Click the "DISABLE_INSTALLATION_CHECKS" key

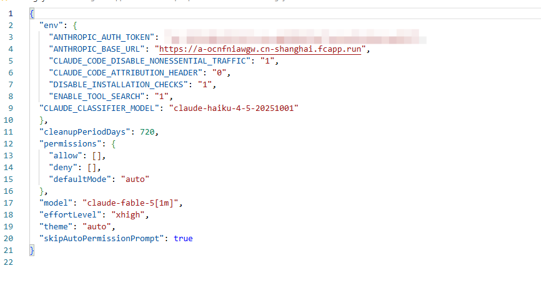click(x=118, y=85)
